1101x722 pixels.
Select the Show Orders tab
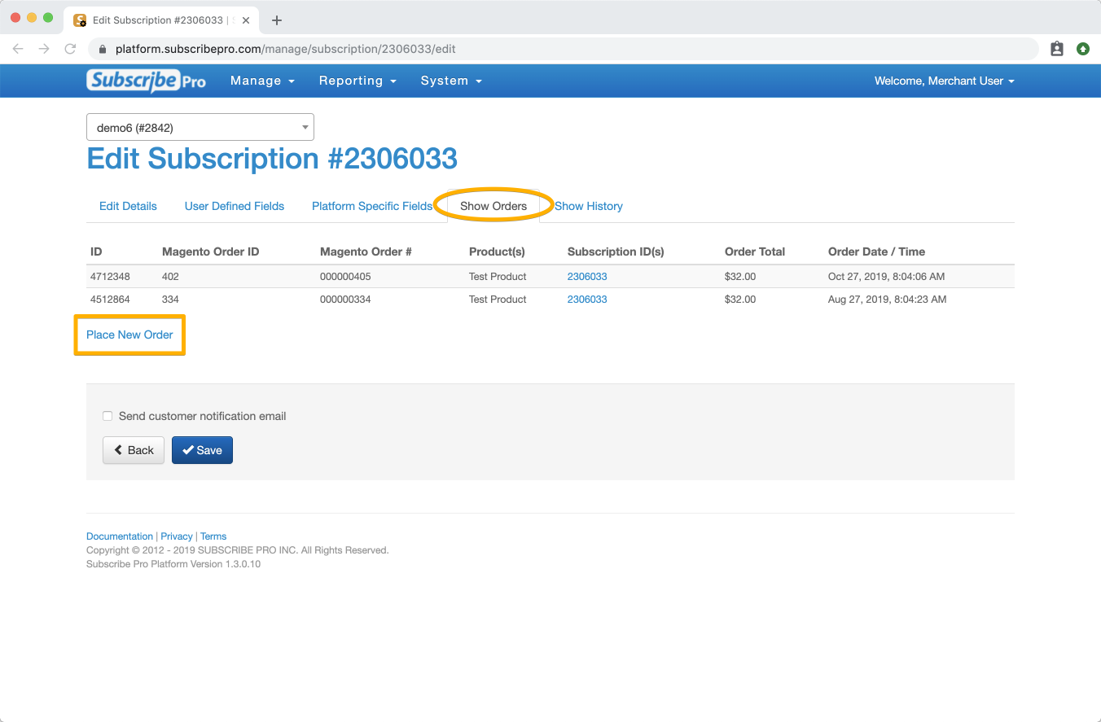(493, 206)
